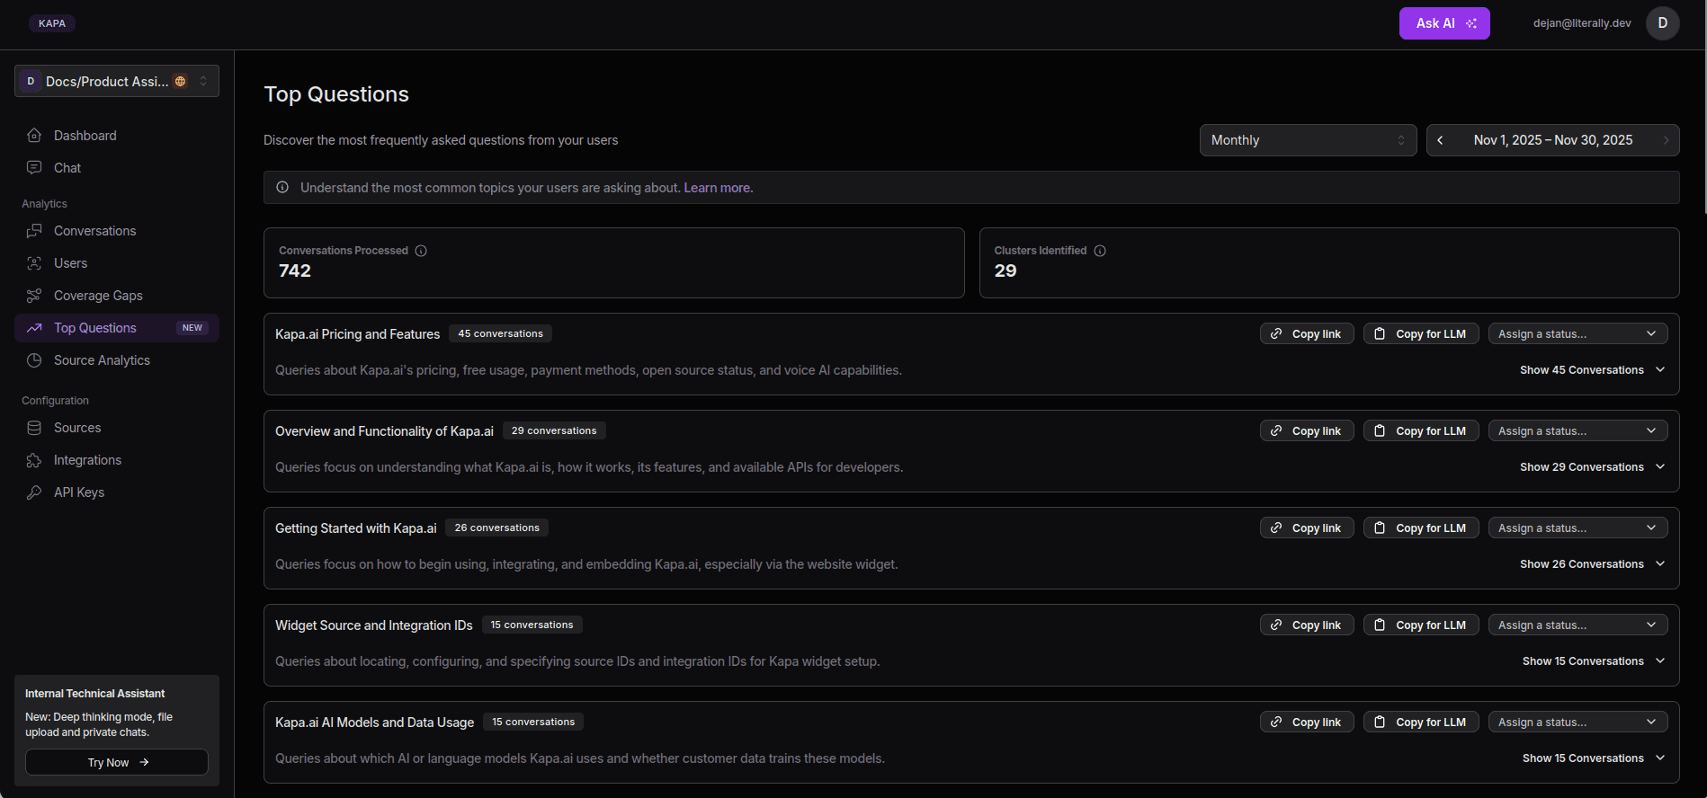The width and height of the screenshot is (1707, 798).
Task: Expand Show 26 Conversations
Action: pos(1592,564)
